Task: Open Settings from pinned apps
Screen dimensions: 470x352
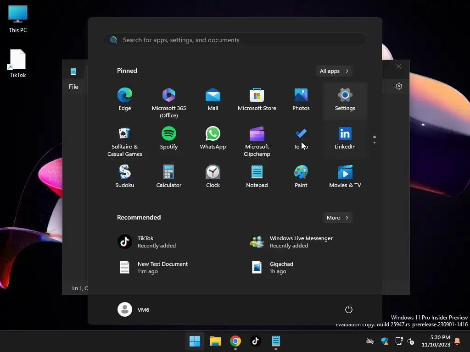Action: click(345, 100)
